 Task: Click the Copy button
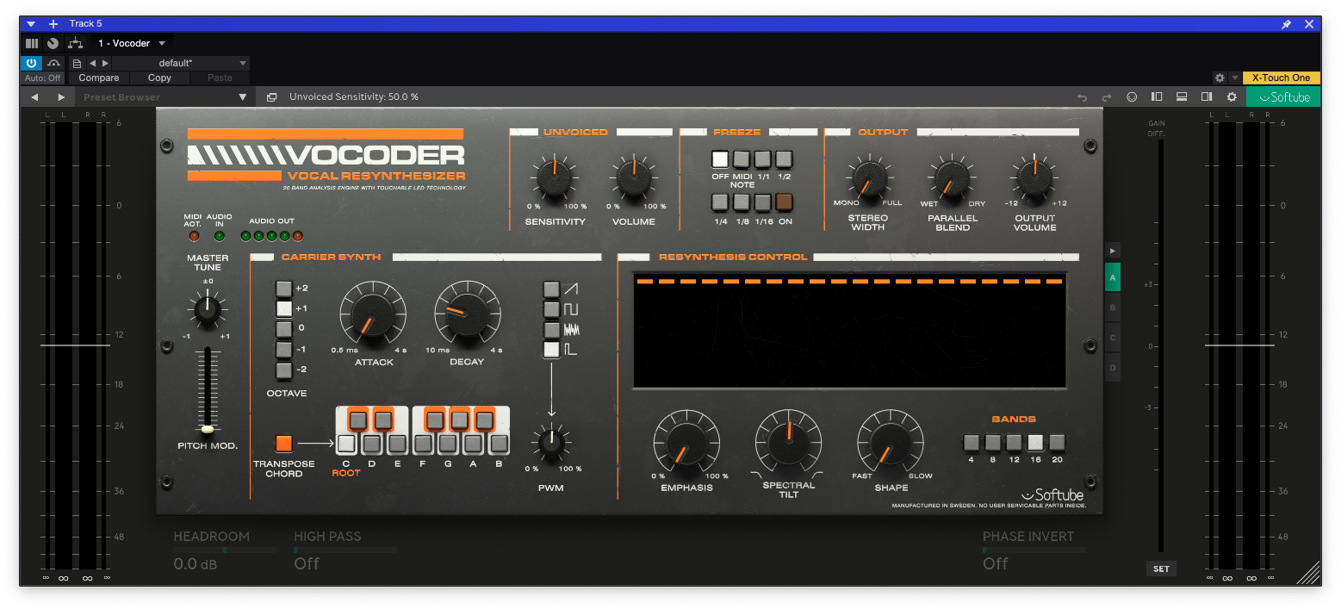159,78
